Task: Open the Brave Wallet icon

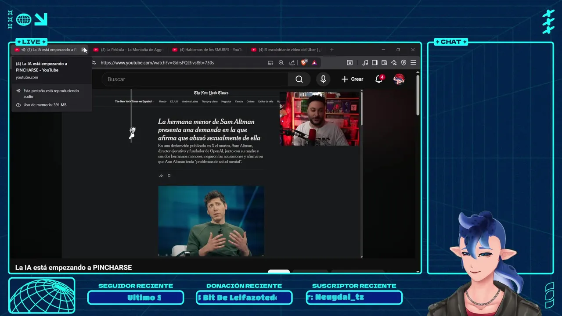Action: coord(384,63)
